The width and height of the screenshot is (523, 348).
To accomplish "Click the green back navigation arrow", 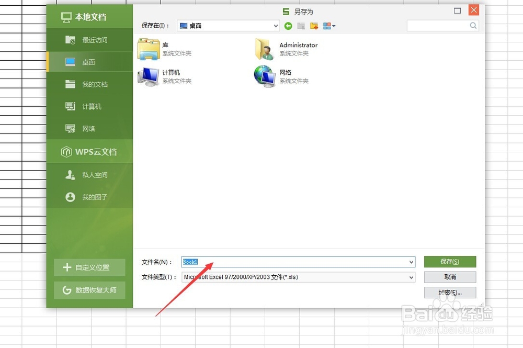I will point(288,25).
